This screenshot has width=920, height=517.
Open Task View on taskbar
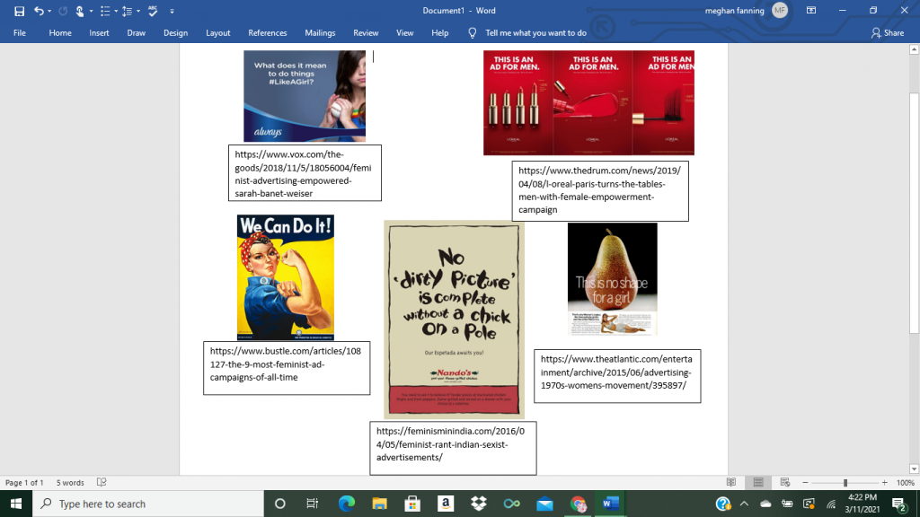(x=312, y=504)
